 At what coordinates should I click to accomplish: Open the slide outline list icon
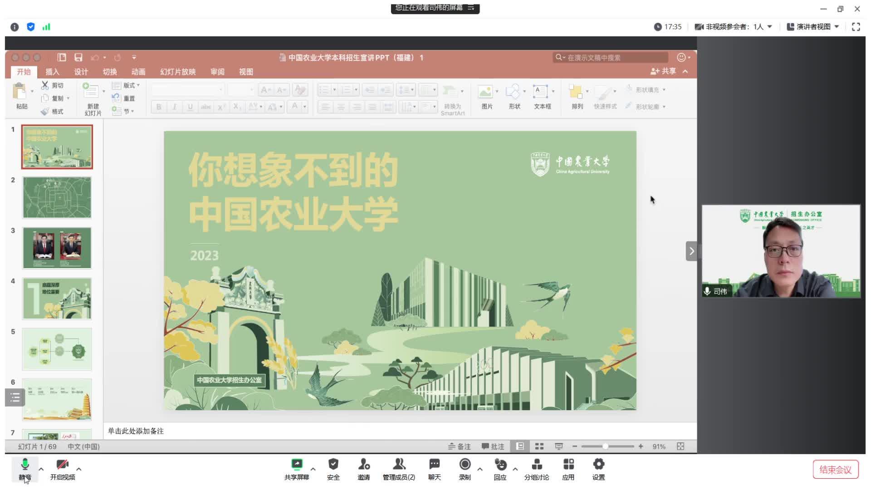(15, 398)
